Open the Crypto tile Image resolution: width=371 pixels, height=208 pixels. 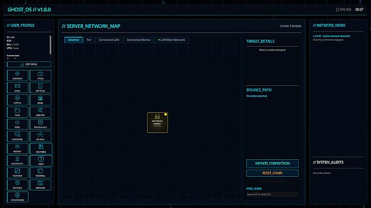click(x=18, y=100)
